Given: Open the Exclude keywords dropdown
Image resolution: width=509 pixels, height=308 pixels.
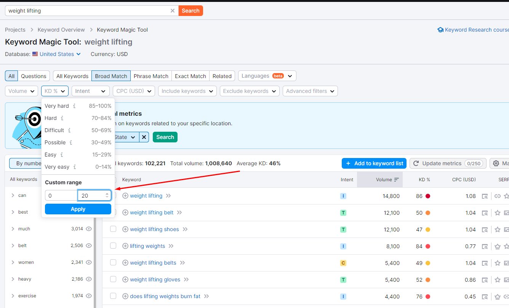Looking at the screenshot, I should click(250, 91).
